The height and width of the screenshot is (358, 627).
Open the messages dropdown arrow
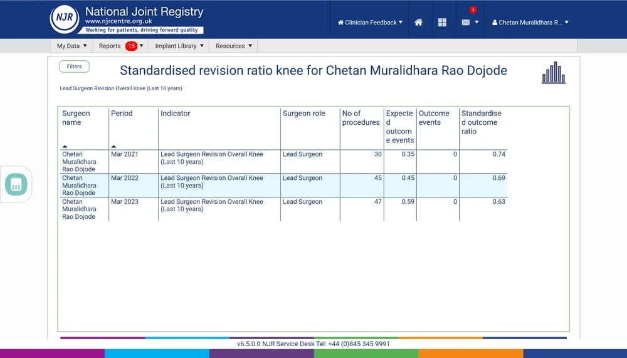[477, 23]
